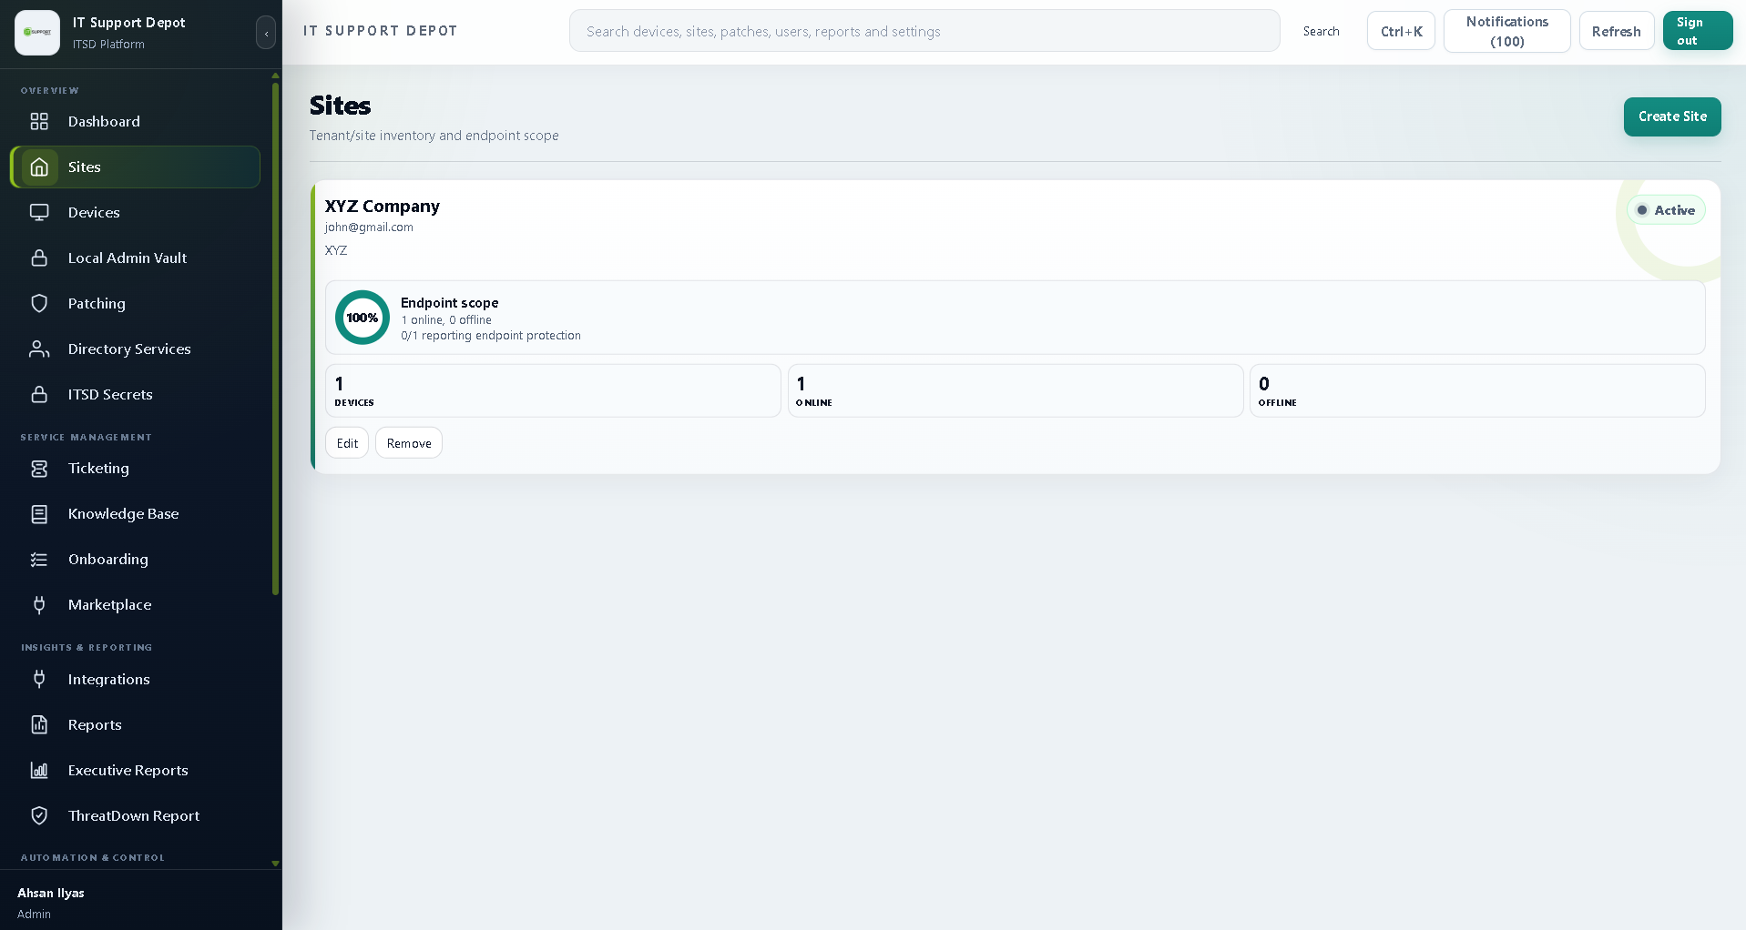
Task: Click the sidebar scroll down arrow
Action: [275, 864]
